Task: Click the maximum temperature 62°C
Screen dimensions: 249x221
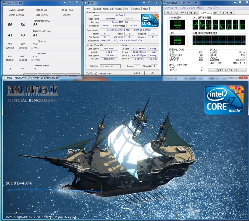Action: click(x=10, y=57)
